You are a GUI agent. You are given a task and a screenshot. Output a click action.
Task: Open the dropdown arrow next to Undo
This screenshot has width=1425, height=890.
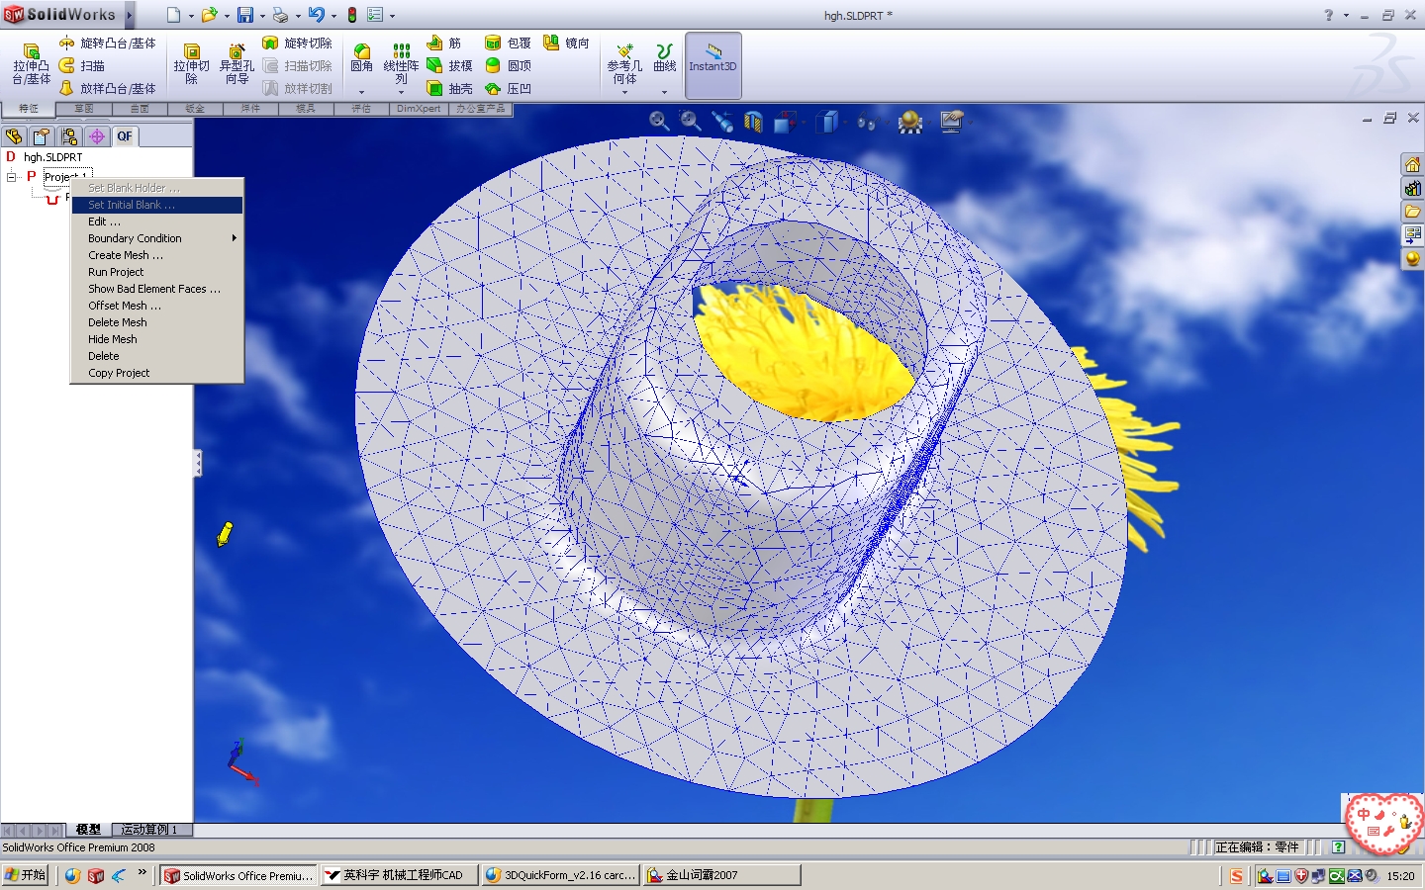pos(333,16)
